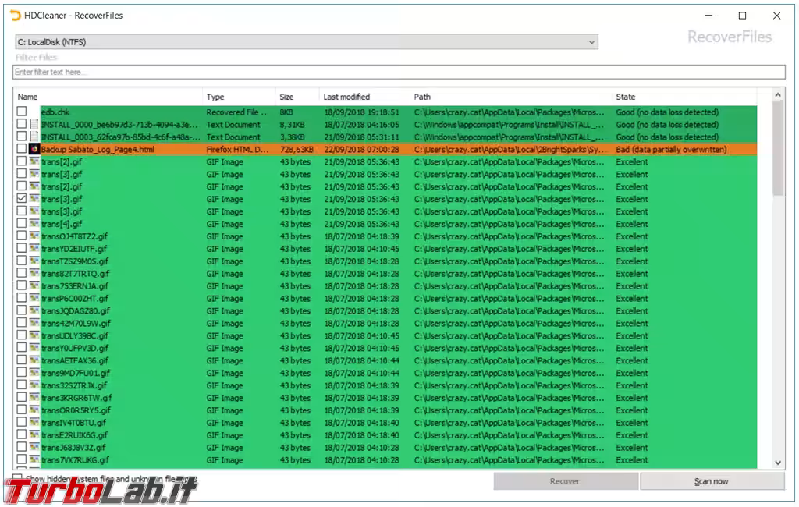Screen dimensions: 799x507
Task: Click the GIF icon for trans7VX7RUKG.gif
Action: 34,460
